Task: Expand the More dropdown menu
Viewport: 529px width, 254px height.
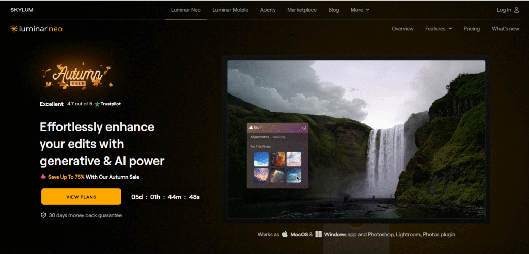Action: pyautogui.click(x=360, y=10)
